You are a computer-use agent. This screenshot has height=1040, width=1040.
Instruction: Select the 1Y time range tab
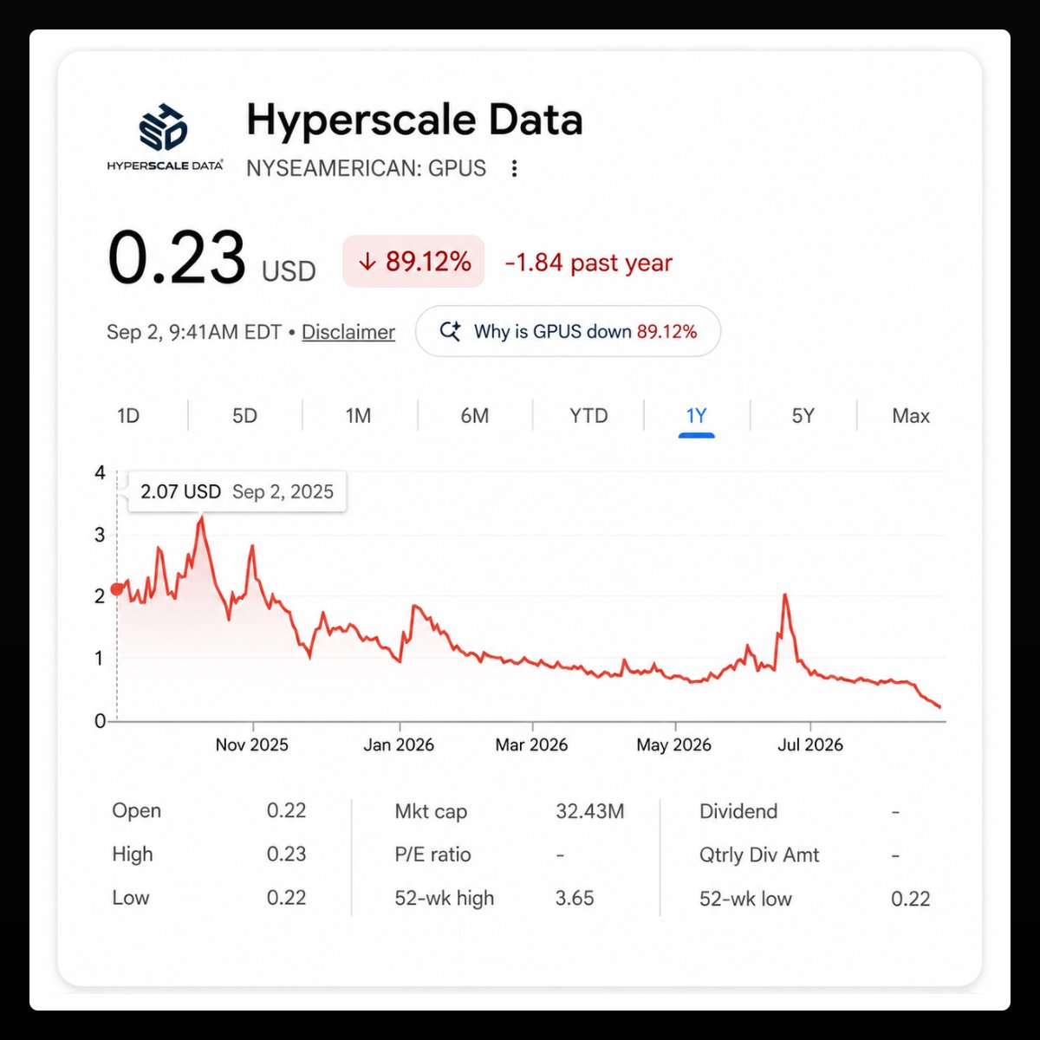point(697,416)
